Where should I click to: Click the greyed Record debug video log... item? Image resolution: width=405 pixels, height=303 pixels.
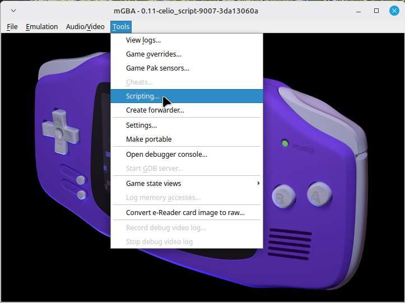pos(187,228)
